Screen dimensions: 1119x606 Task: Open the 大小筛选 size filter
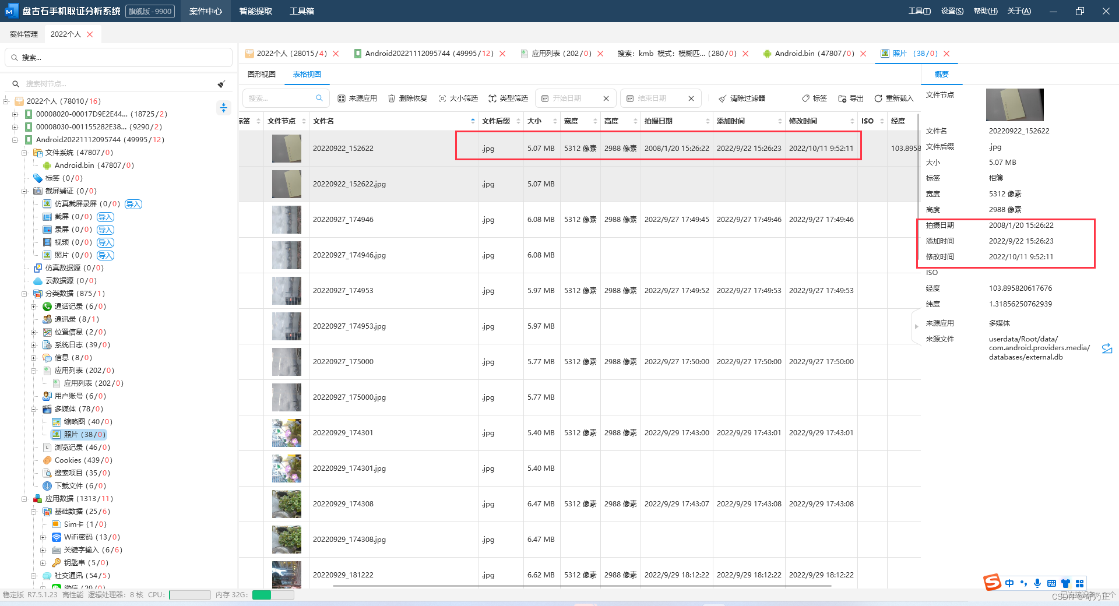coord(458,98)
